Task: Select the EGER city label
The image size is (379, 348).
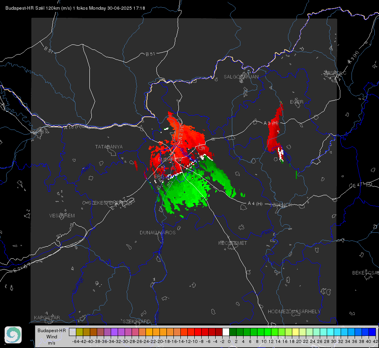Action: (x=297, y=102)
